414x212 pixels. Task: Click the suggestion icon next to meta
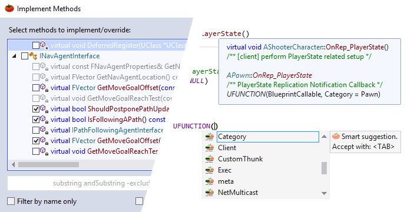tap(210, 181)
